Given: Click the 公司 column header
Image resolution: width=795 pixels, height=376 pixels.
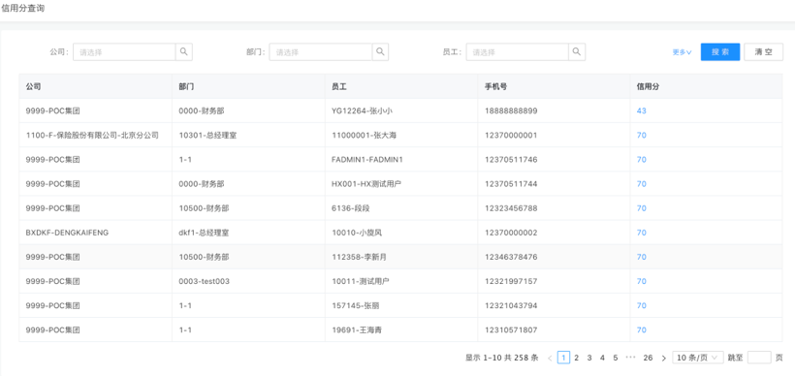Looking at the screenshot, I should coord(95,86).
